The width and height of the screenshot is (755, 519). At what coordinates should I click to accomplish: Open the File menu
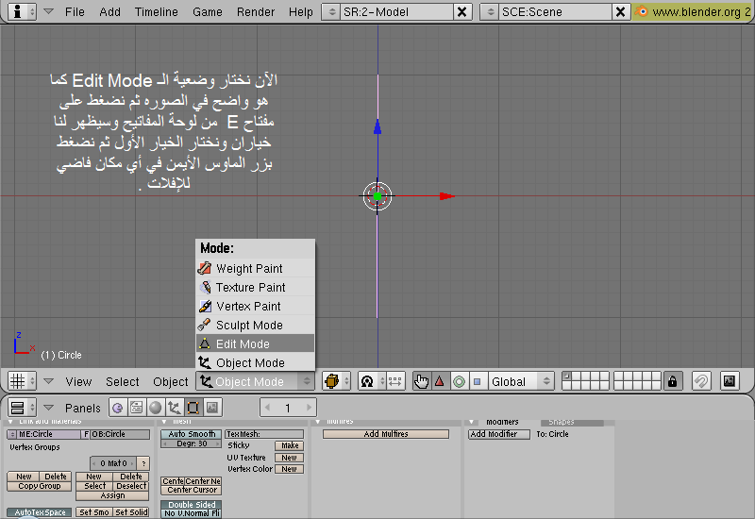coord(75,11)
